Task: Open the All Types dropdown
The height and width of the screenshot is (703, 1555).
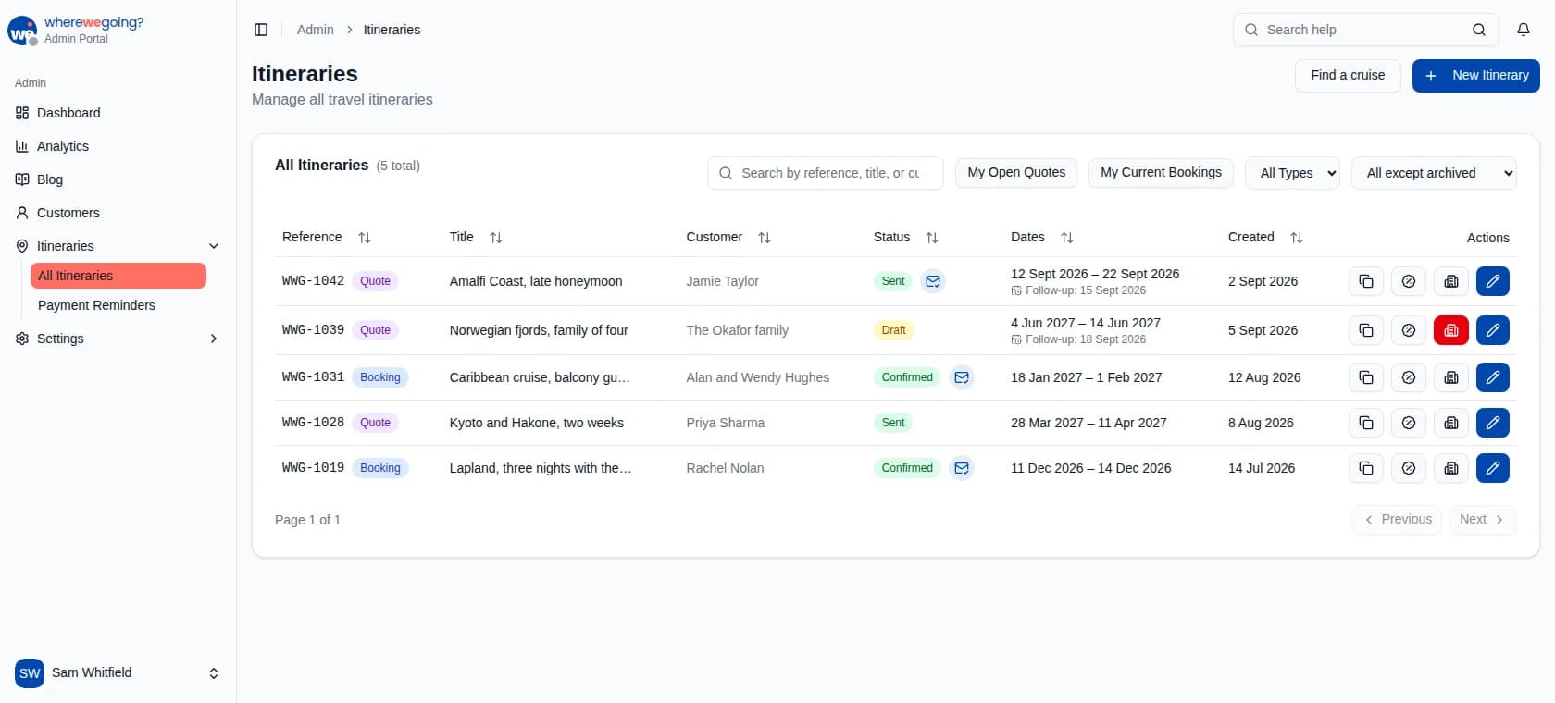Action: point(1293,173)
